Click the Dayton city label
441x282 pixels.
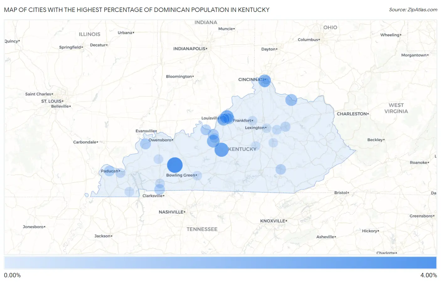pyautogui.click(x=269, y=49)
